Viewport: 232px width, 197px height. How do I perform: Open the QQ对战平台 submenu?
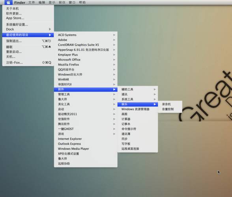(86, 70)
